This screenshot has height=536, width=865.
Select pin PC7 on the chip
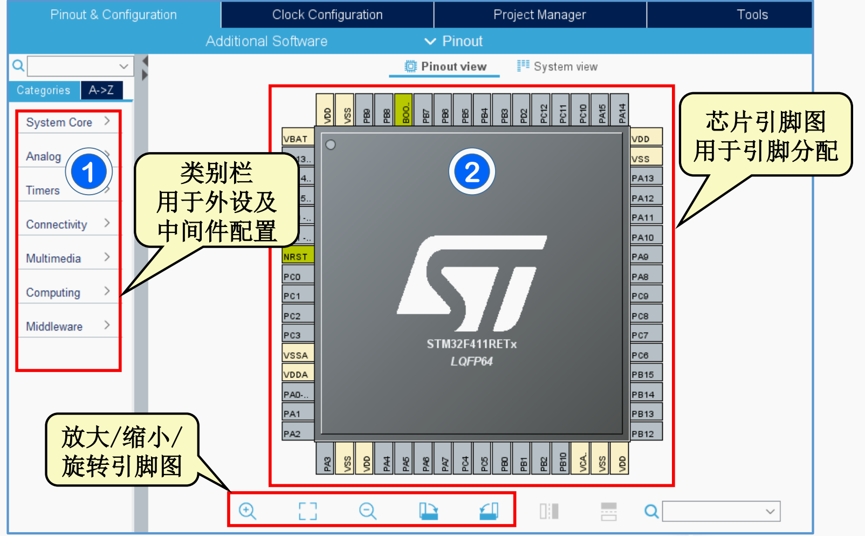646,335
